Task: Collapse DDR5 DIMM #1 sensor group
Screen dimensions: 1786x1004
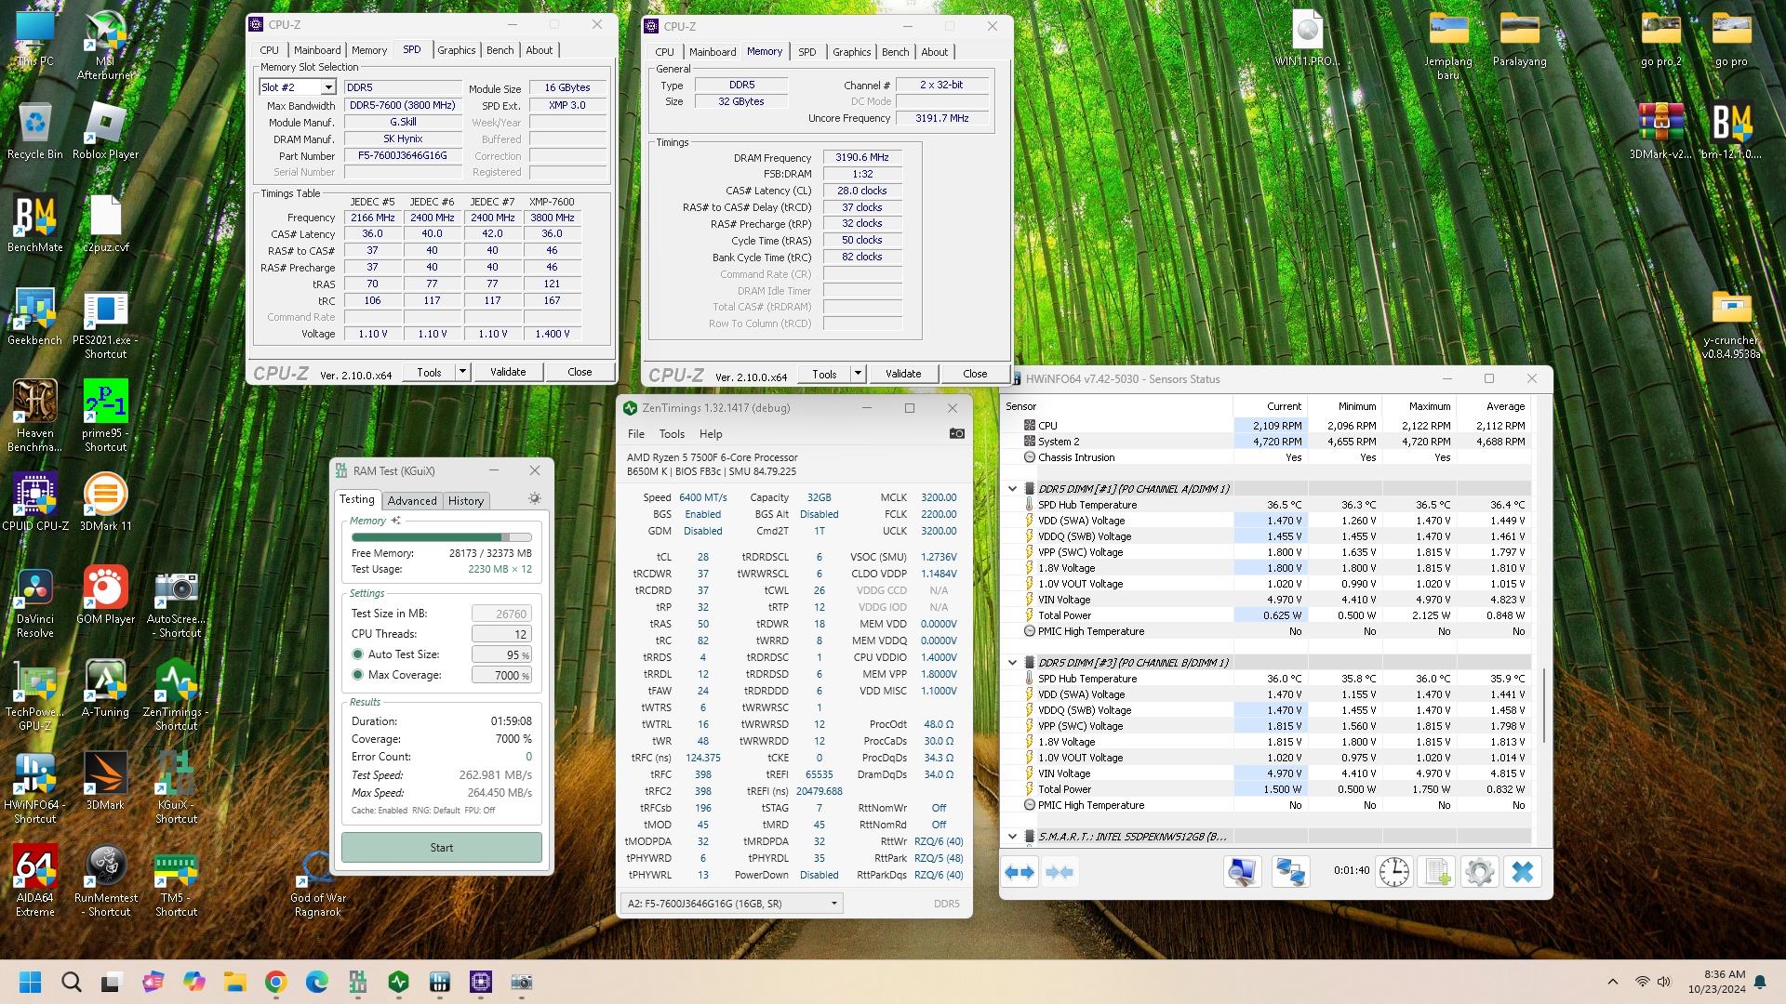Action: 1012,488
